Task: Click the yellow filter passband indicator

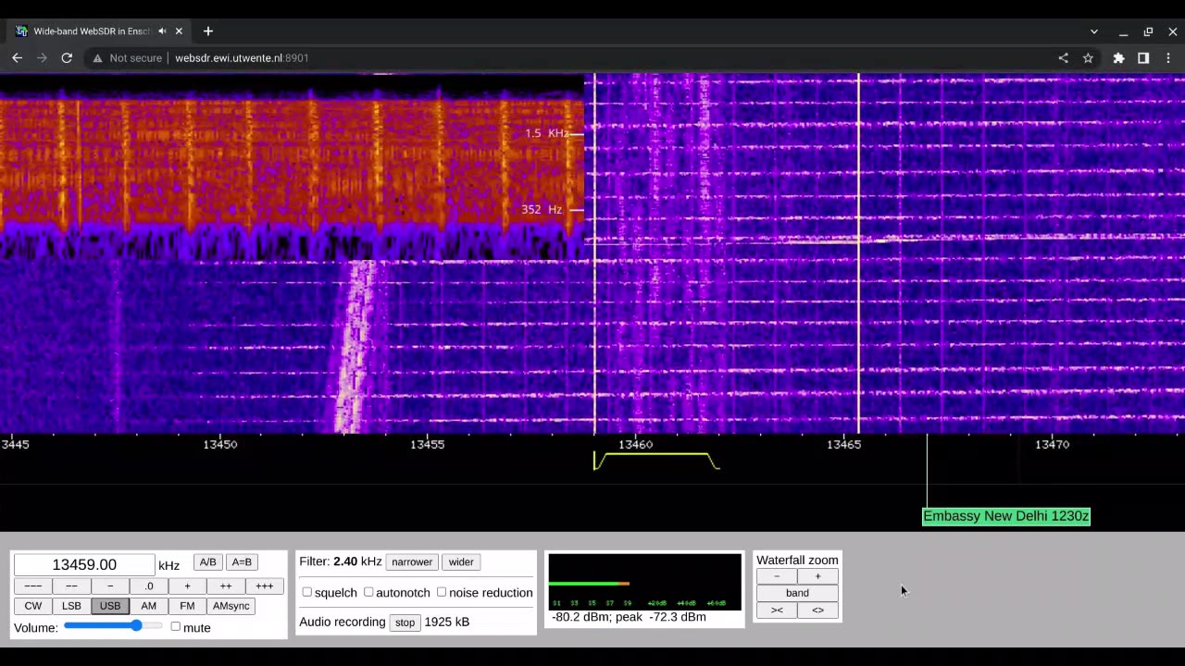Action: 656,461
